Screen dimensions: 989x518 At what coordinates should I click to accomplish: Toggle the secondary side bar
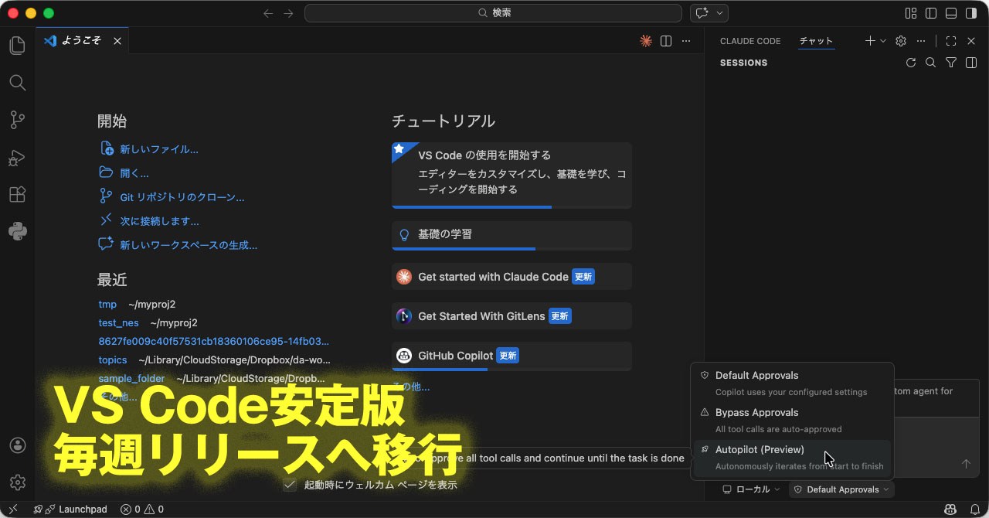point(971,13)
